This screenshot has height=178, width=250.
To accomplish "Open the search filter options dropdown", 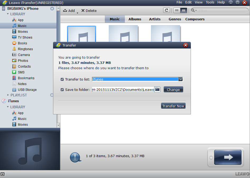I will pyautogui.click(x=196, y=11).
